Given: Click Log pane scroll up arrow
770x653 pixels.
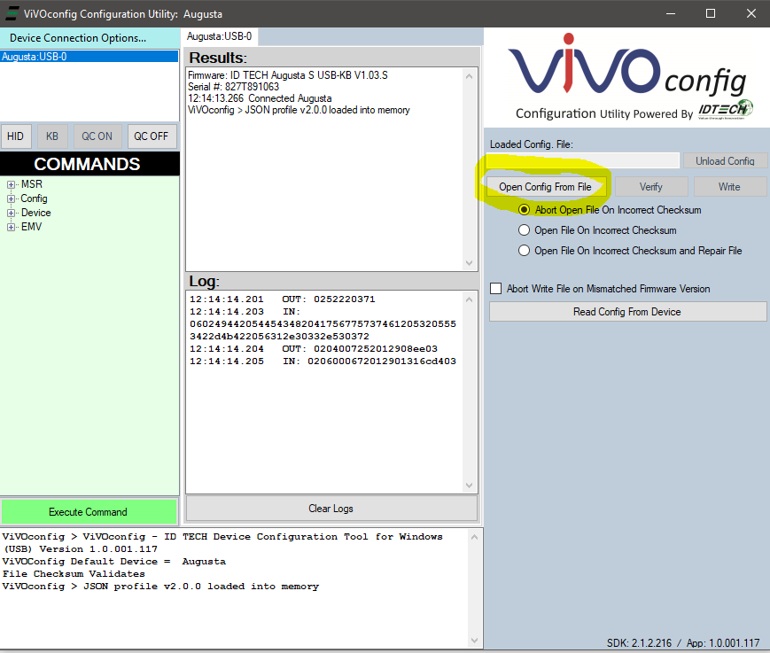Looking at the screenshot, I should point(469,299).
